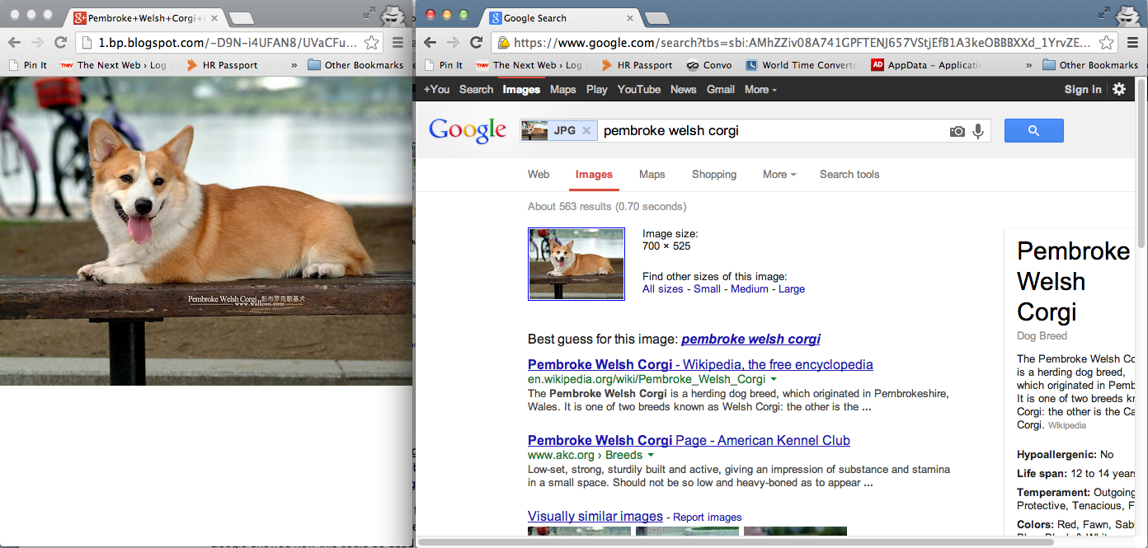Switch to Shopping results tab
This screenshot has width=1148, height=548.
click(x=714, y=174)
